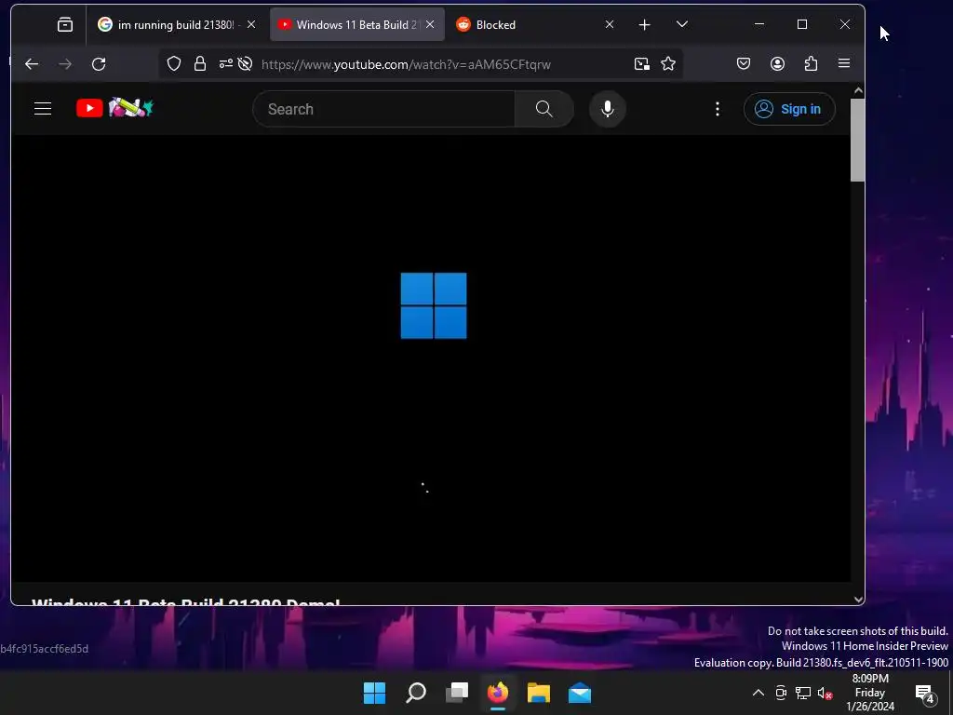Click the page vertical scrollbar thumb

pyautogui.click(x=857, y=140)
